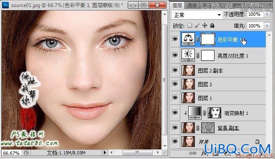This screenshot has width=275, height=159.
Task: Click the mask link icon on 背景 副本
Action: (x=198, y=128)
